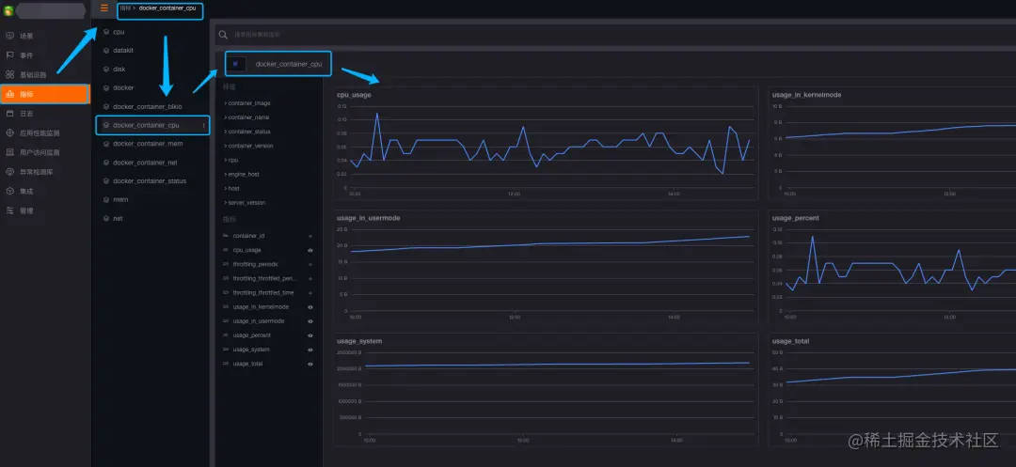Image resolution: width=1016 pixels, height=467 pixels.
Task: Click docker_container_cpu in the breadcrumb
Action: (x=167, y=8)
